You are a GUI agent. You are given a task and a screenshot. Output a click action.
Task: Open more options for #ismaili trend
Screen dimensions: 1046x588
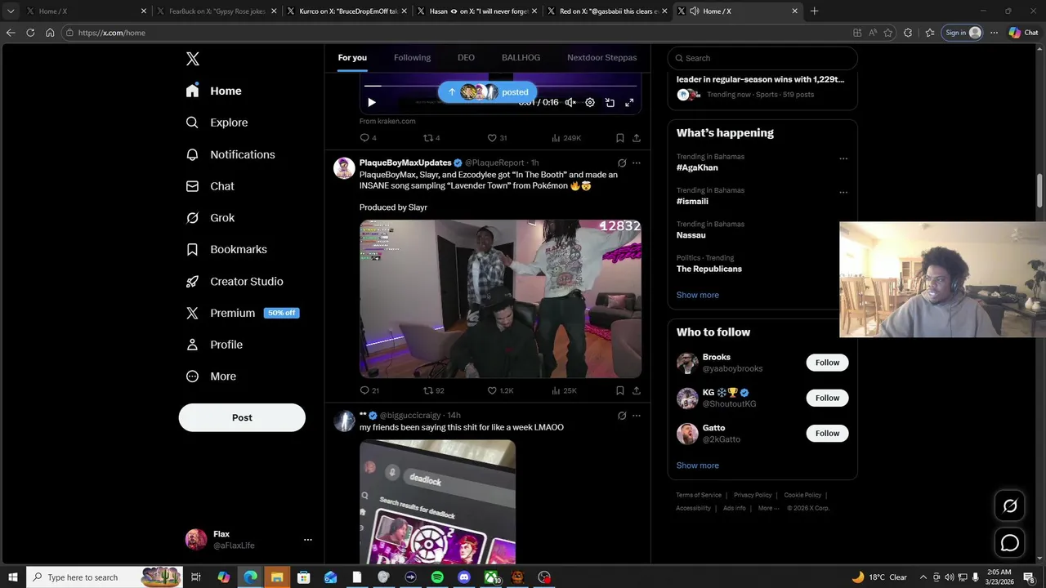tap(843, 193)
